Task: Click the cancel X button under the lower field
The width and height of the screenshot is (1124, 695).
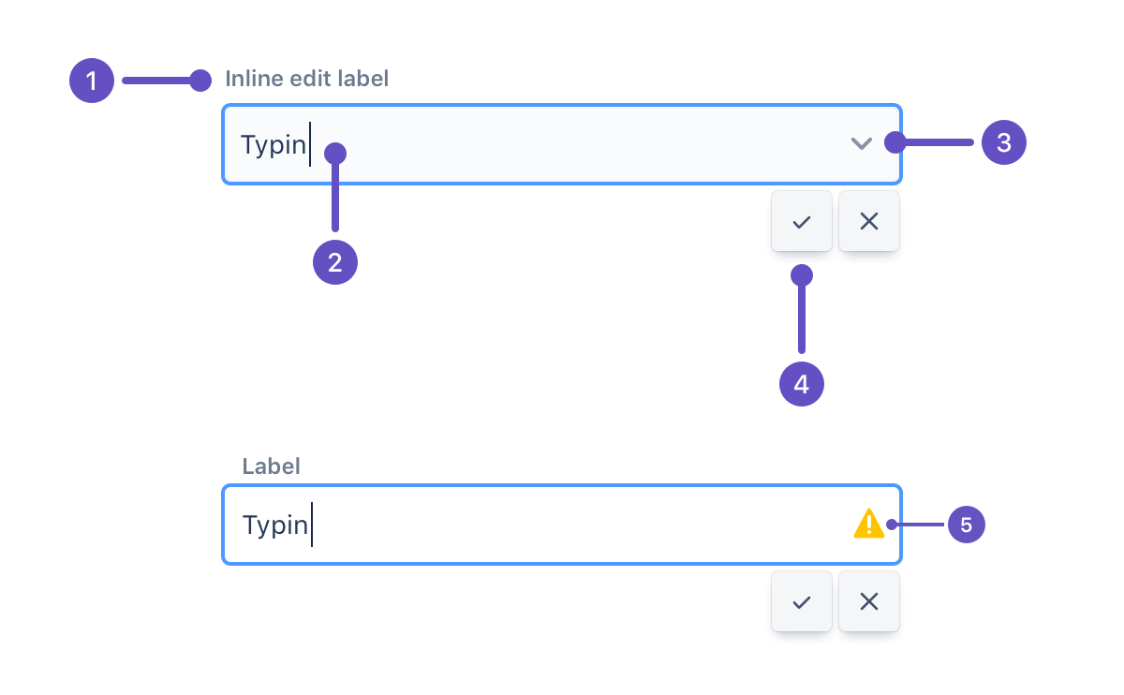Action: 869,602
